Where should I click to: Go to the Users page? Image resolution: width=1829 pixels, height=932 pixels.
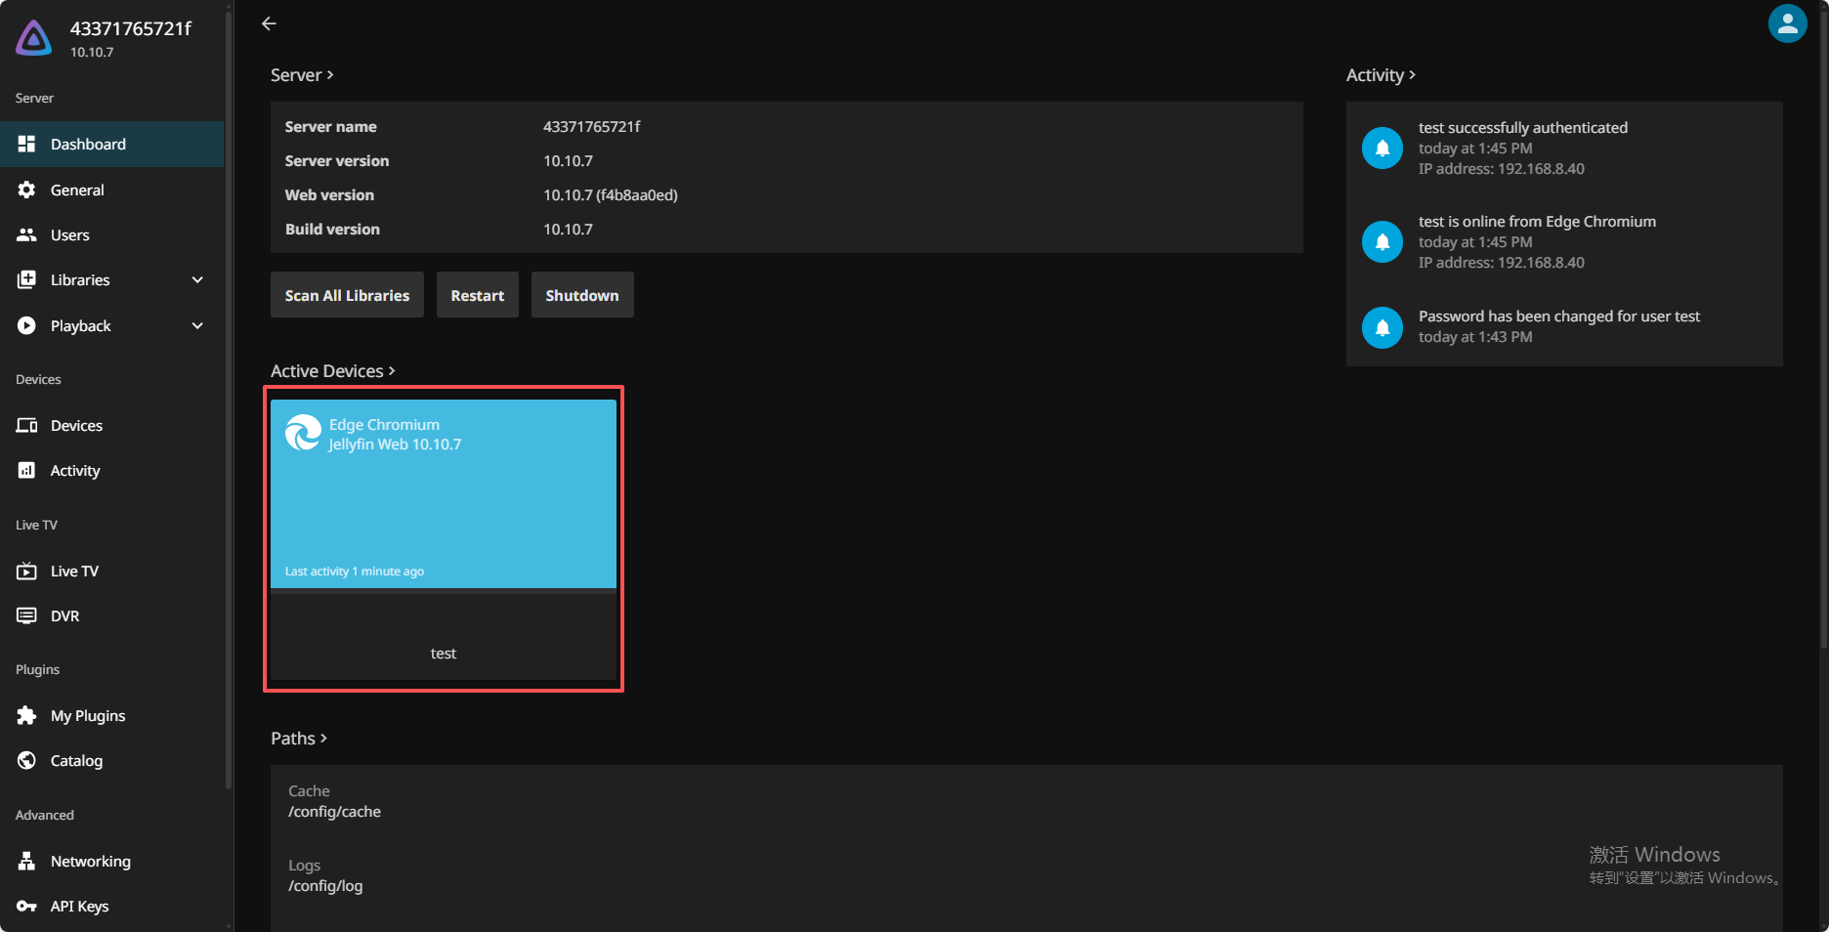pyautogui.click(x=112, y=234)
